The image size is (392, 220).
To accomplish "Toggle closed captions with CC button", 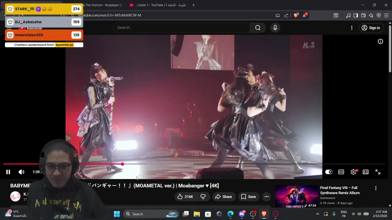I will [341, 172].
